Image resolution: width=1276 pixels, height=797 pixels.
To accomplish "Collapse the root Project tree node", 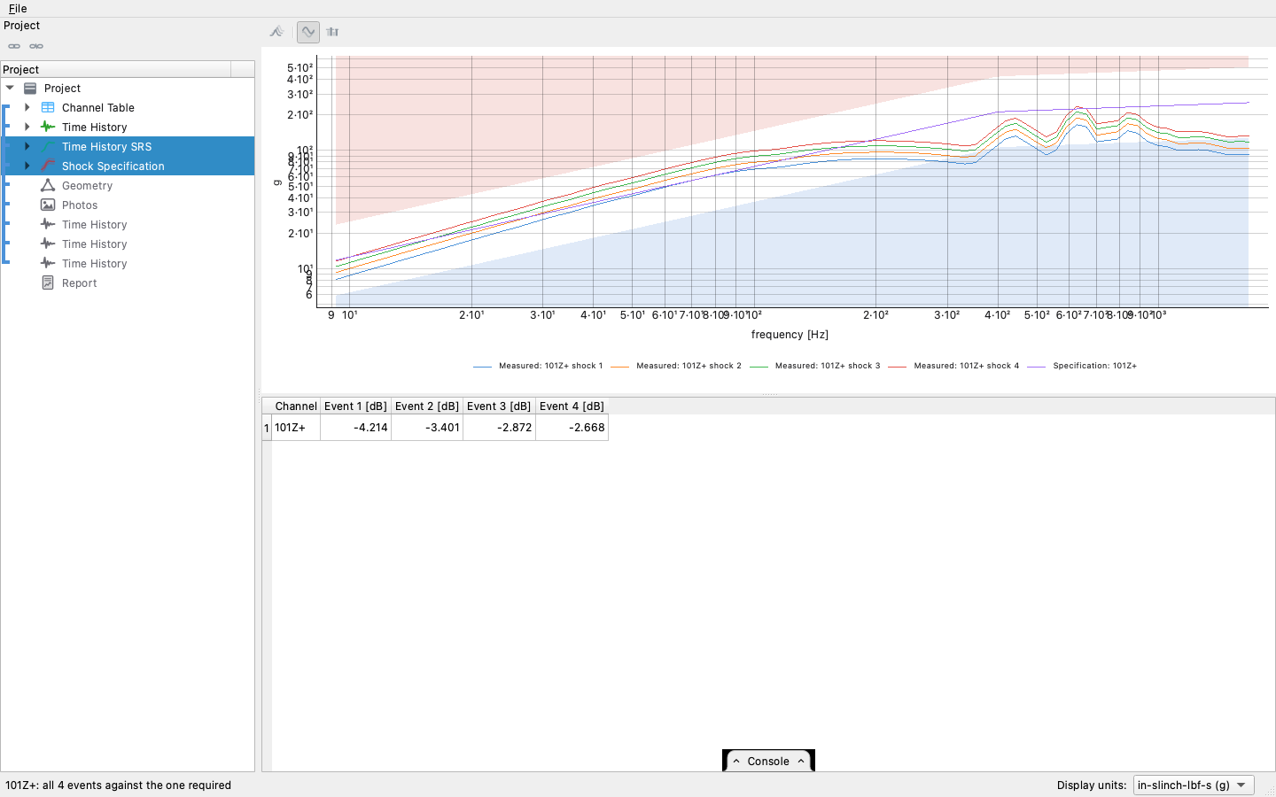I will click(x=10, y=88).
